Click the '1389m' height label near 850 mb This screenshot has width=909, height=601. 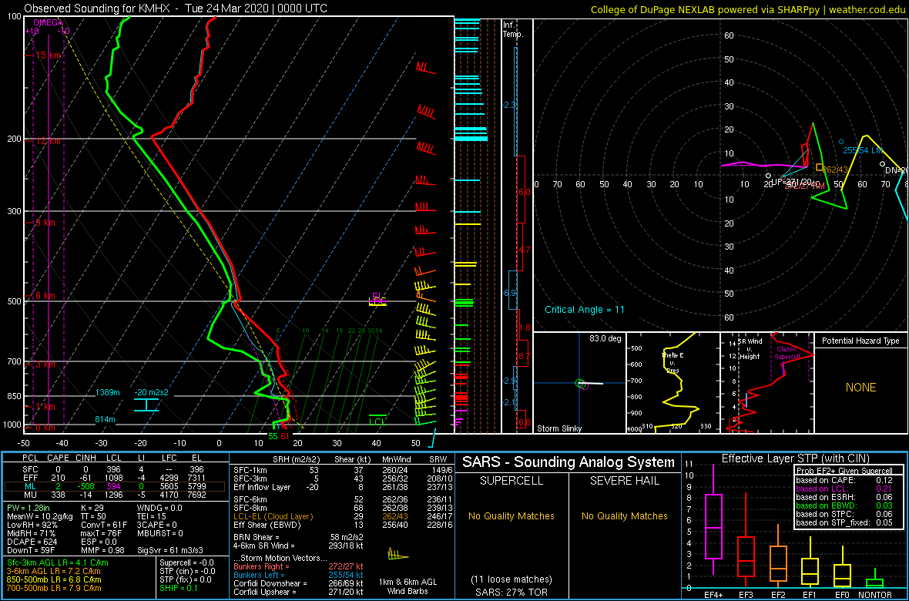tap(108, 393)
